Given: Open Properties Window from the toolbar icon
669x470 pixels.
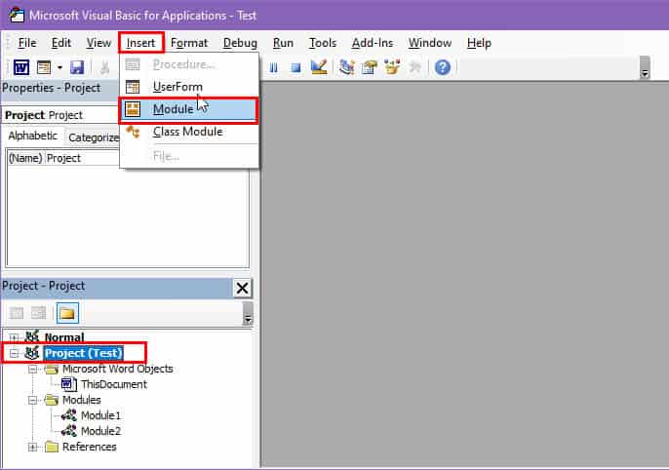Looking at the screenshot, I should click(369, 67).
